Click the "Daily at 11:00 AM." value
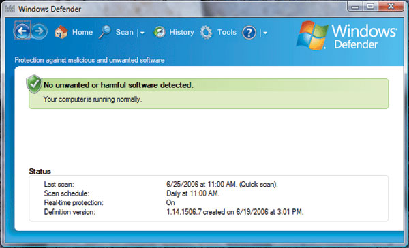The width and height of the screenshot is (409, 248). [x=193, y=193]
